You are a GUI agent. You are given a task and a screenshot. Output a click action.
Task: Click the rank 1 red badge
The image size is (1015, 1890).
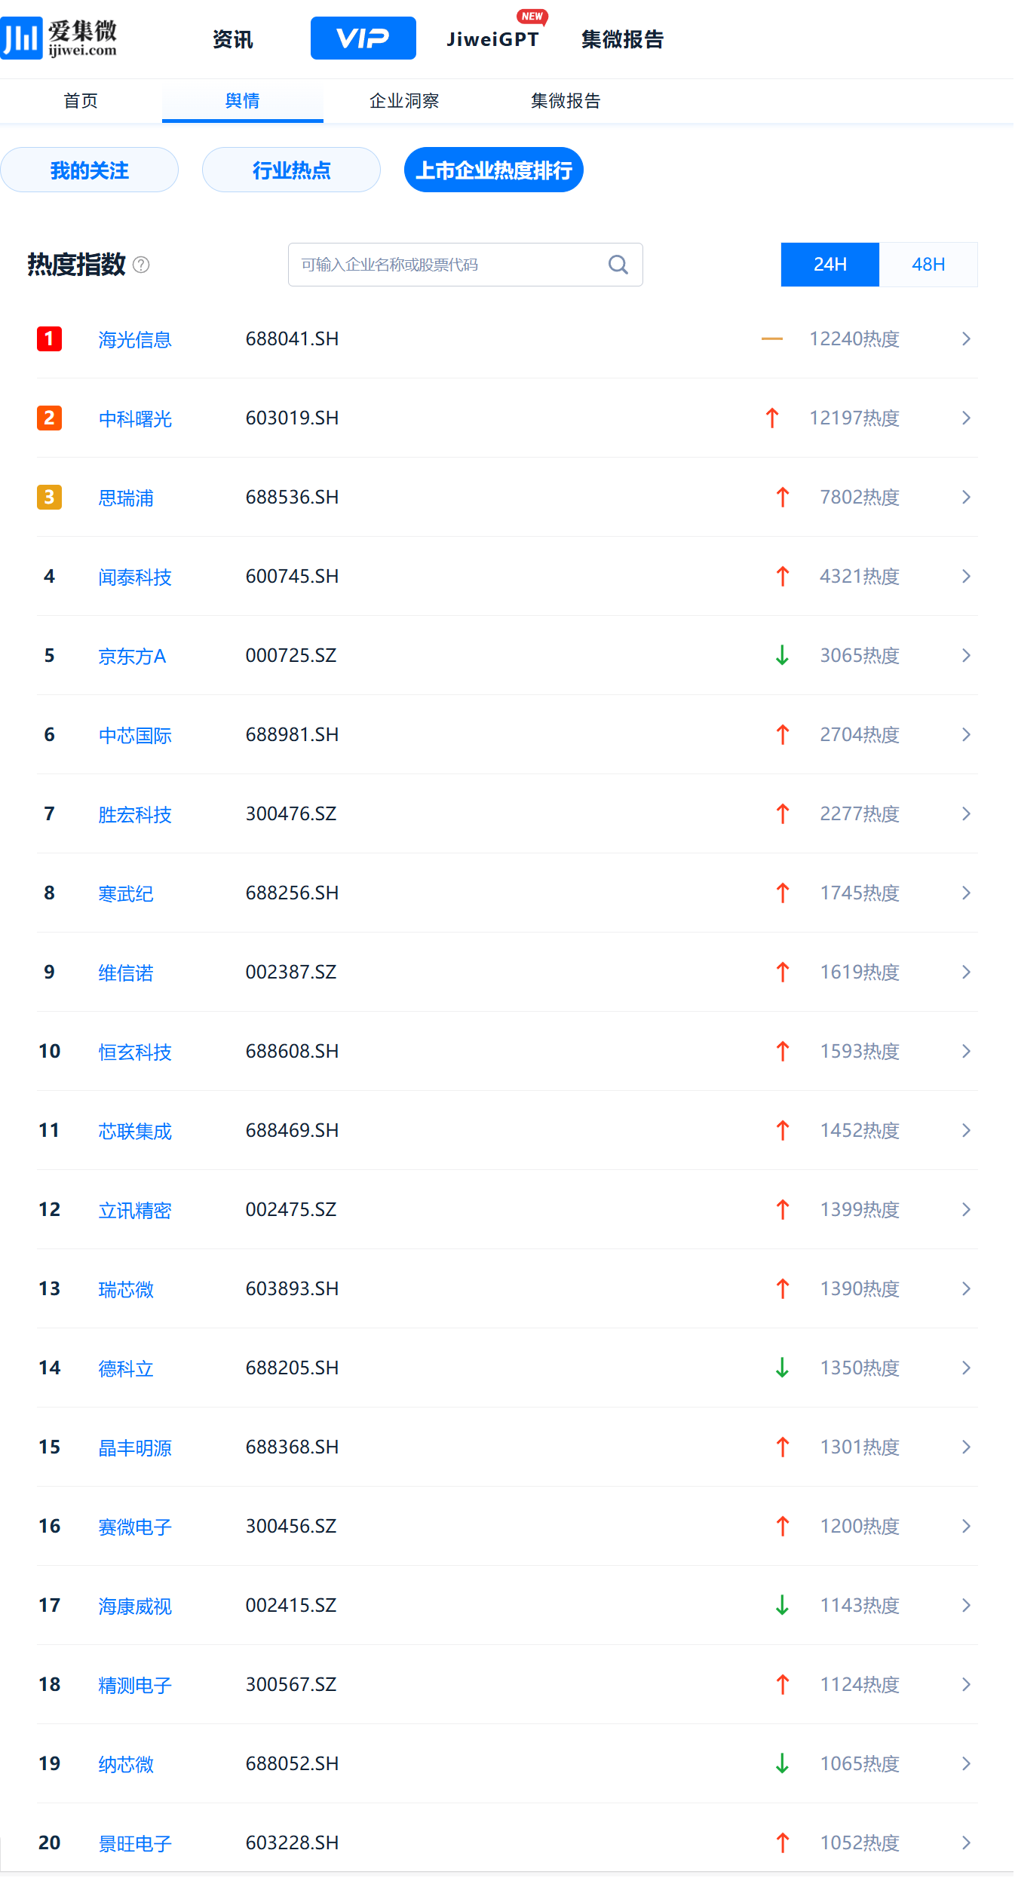pyautogui.click(x=49, y=339)
